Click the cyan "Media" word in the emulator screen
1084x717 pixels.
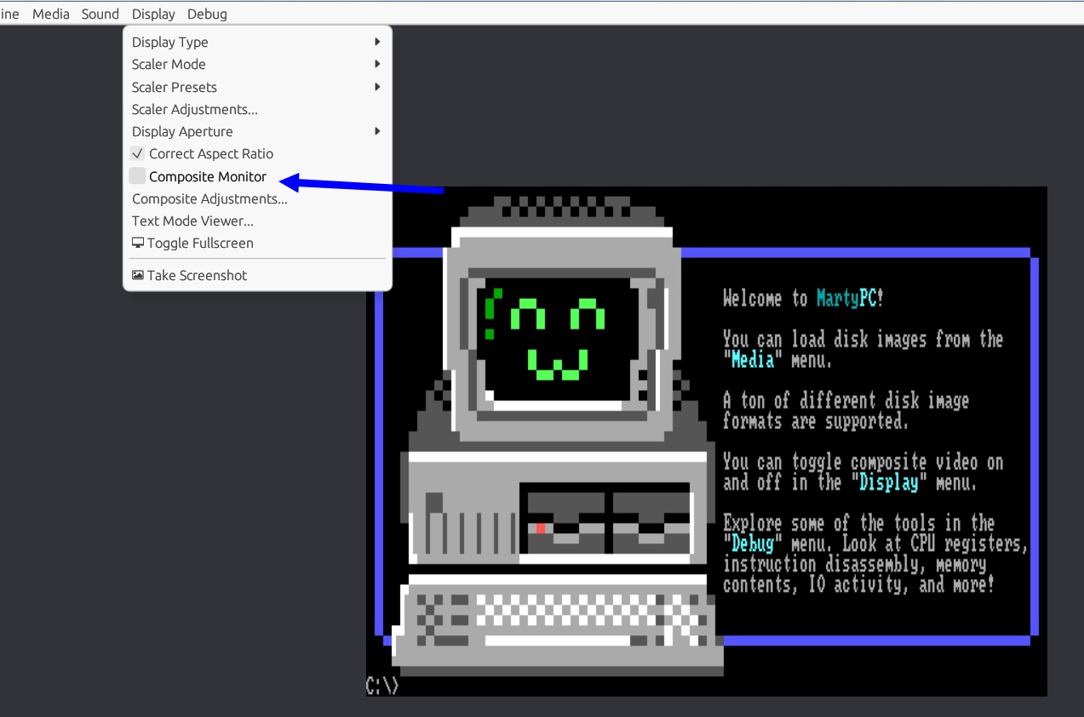[753, 359]
